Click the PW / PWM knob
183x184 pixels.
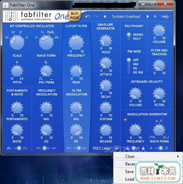click(46, 71)
